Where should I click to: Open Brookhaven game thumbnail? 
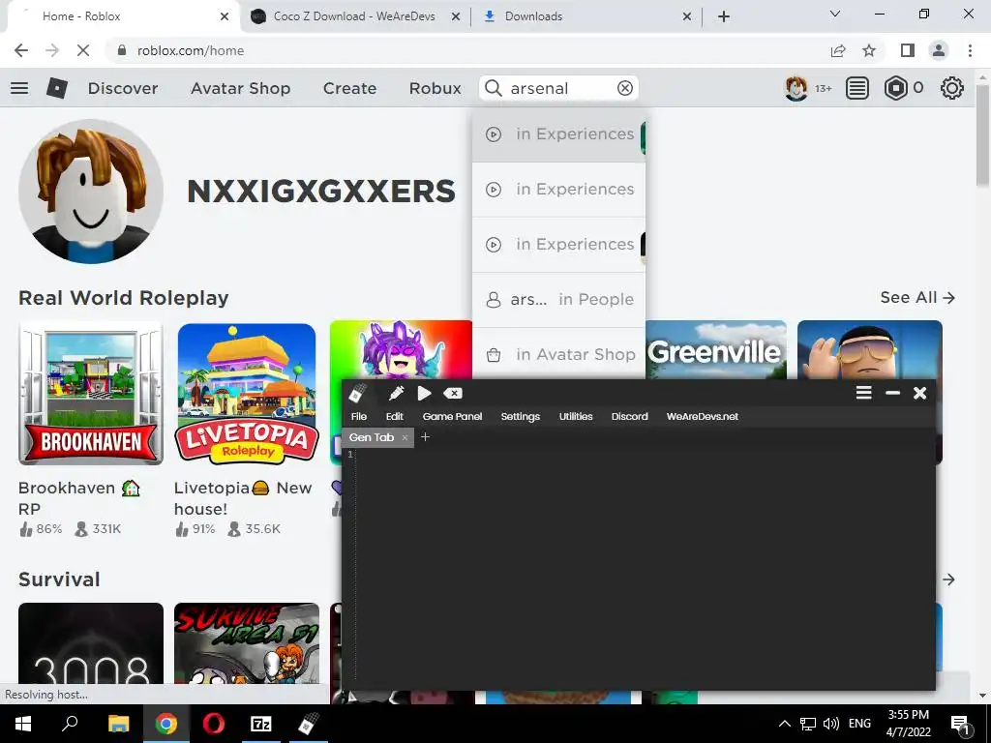[x=91, y=393]
